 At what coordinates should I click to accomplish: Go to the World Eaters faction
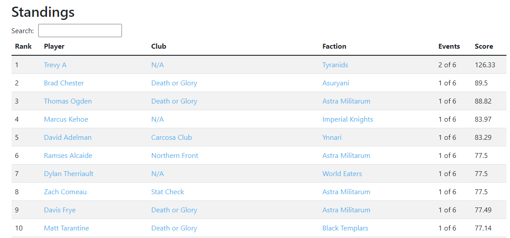[x=342, y=174]
